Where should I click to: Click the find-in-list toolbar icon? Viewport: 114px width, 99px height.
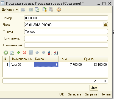tap(23, 10)
